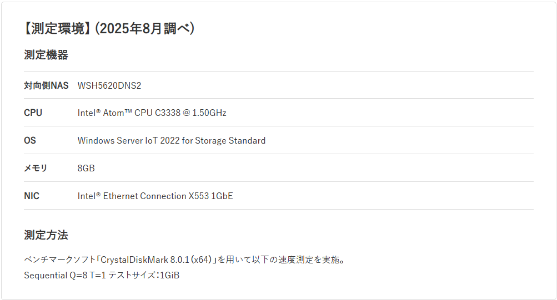Click the 【測定環境】 heading text
The width and height of the screenshot is (557, 300).
pyautogui.click(x=57, y=29)
